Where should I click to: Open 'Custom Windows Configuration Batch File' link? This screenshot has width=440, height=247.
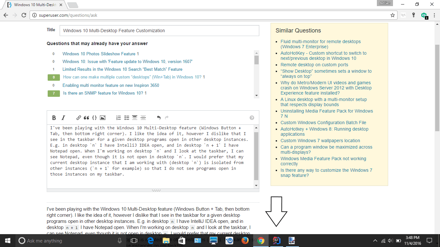point(323,123)
